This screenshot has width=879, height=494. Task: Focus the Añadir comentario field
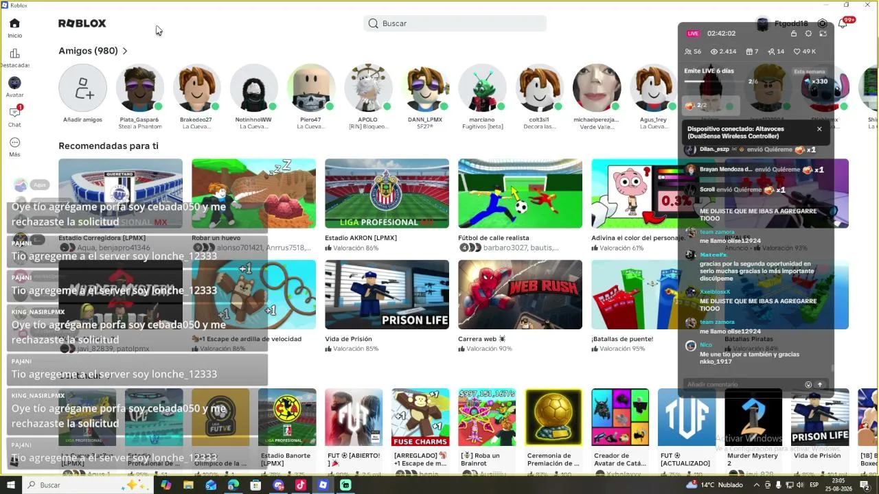click(745, 385)
